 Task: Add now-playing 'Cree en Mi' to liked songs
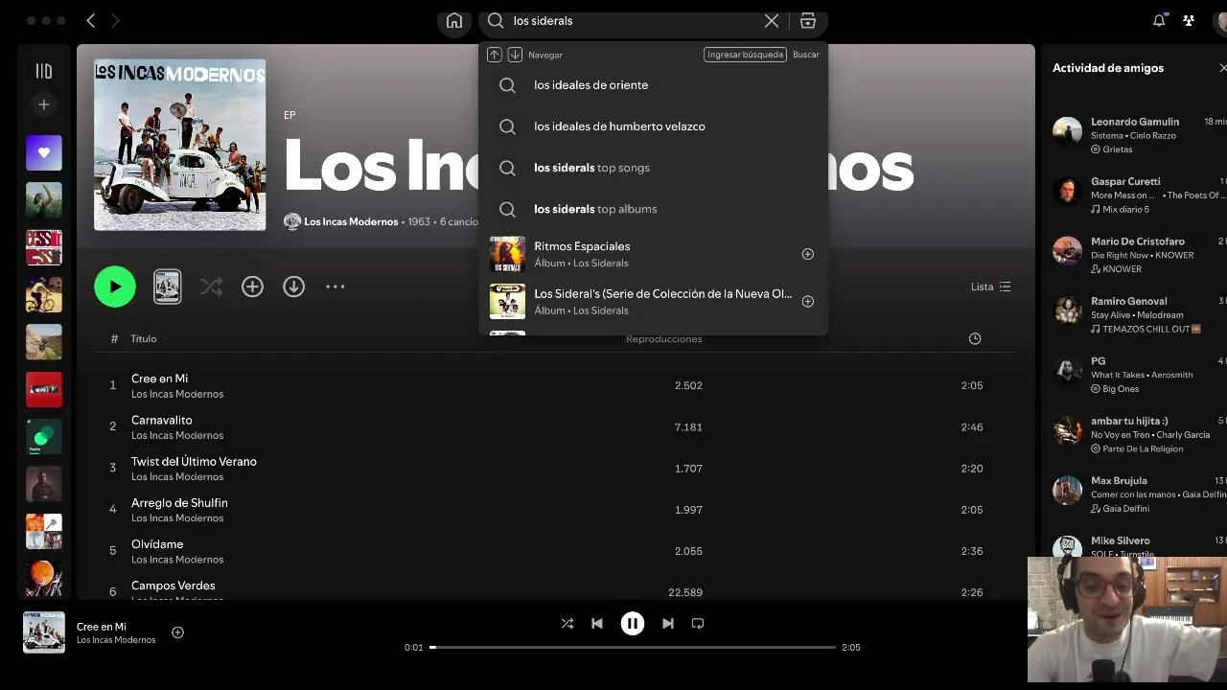pyautogui.click(x=177, y=632)
